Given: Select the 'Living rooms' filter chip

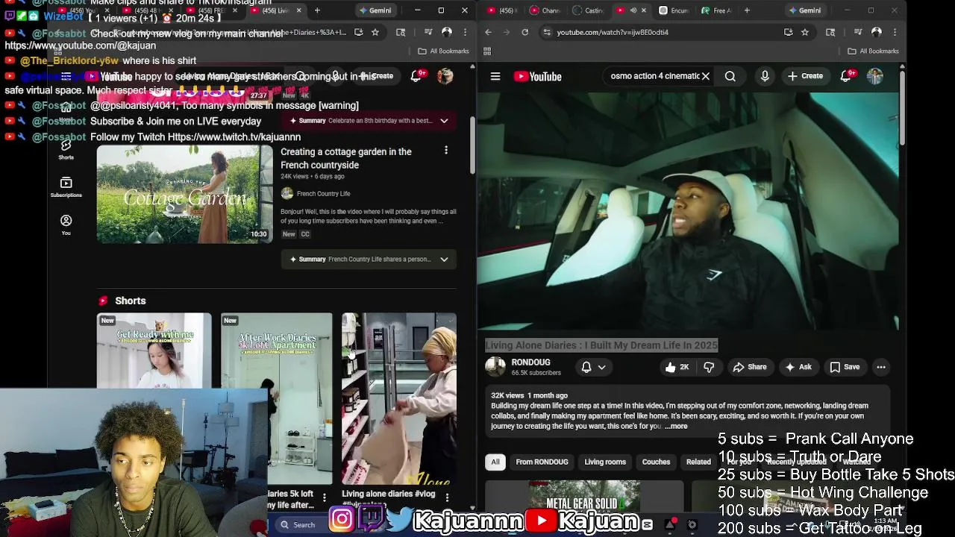Looking at the screenshot, I should coord(605,462).
